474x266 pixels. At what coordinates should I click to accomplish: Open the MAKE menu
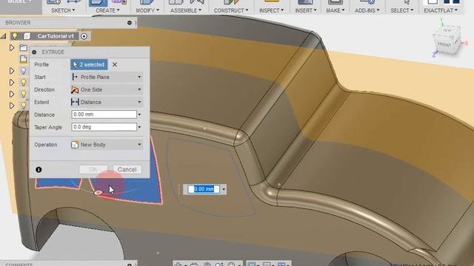click(335, 10)
